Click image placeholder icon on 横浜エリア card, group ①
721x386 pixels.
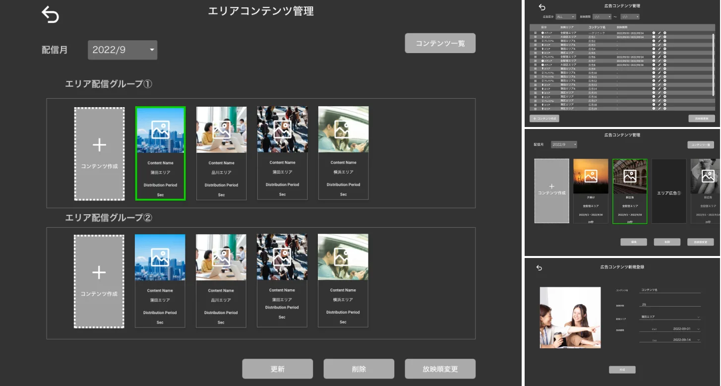point(343,130)
